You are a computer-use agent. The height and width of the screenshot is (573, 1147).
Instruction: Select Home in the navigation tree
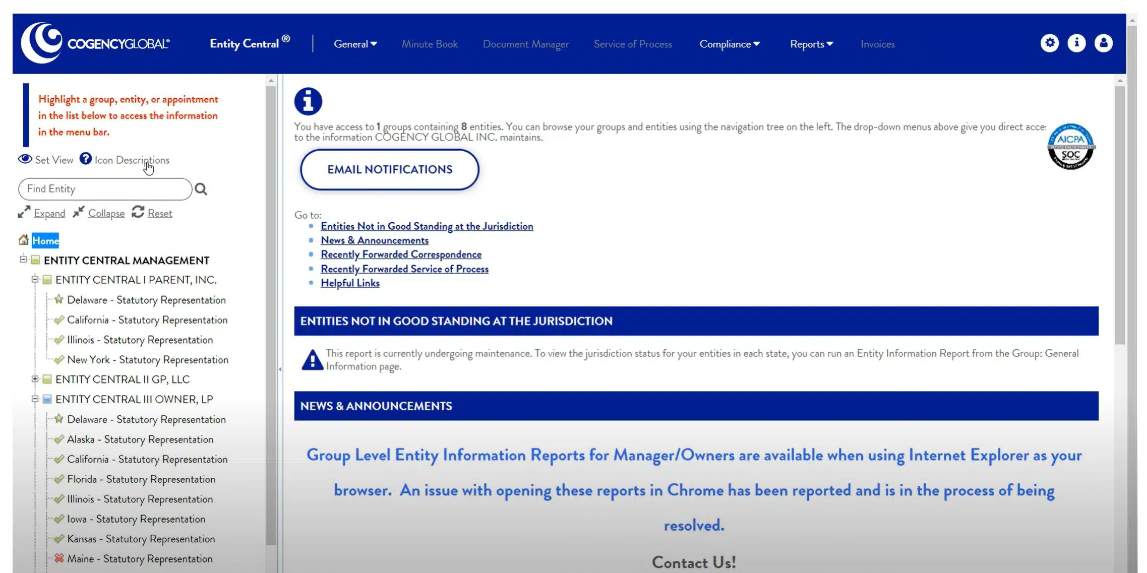[x=45, y=240]
